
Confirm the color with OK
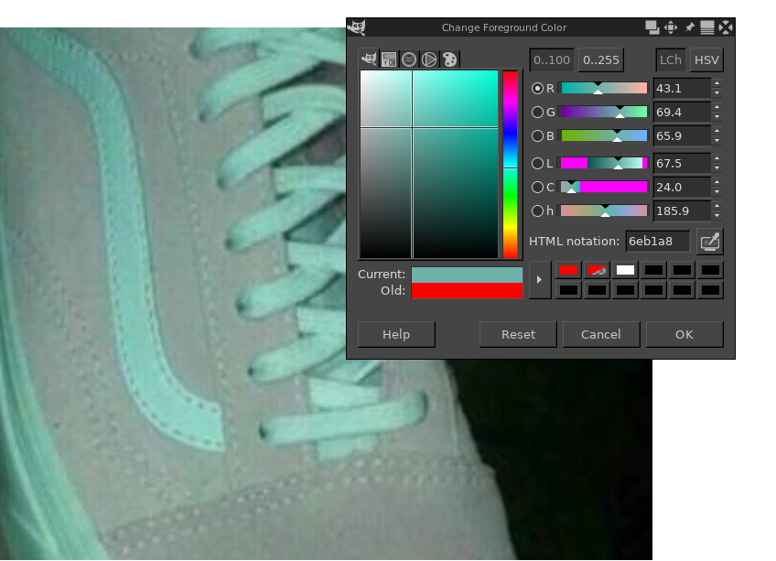pyautogui.click(x=684, y=334)
